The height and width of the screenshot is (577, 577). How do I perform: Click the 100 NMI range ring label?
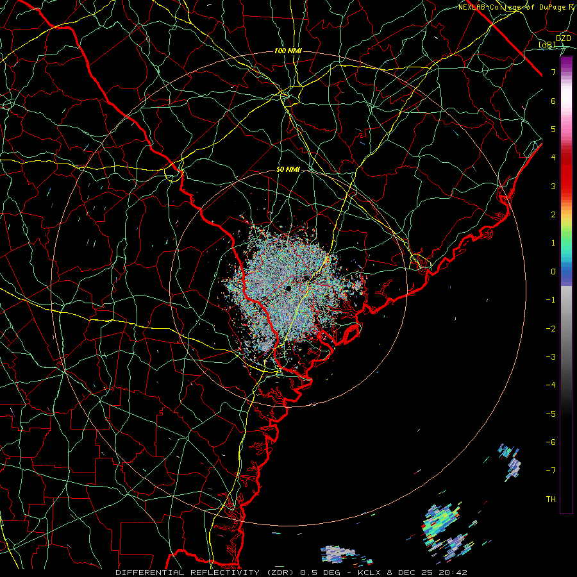(x=288, y=51)
